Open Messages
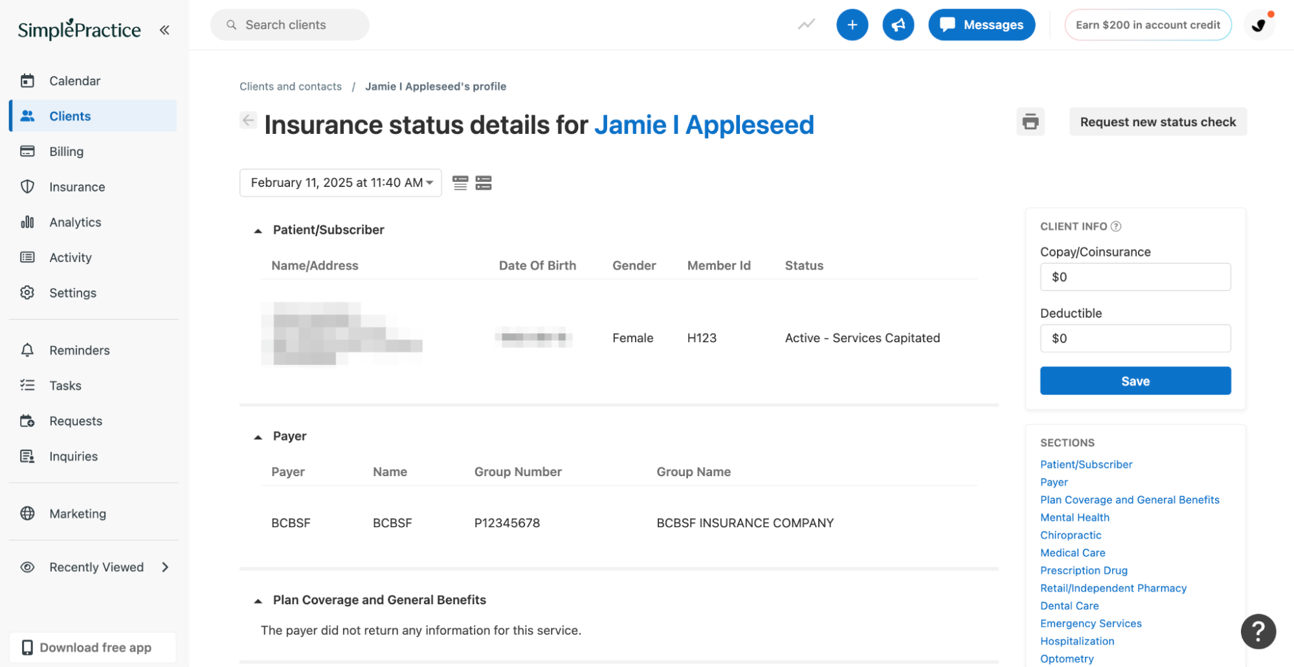This screenshot has height=667, width=1294. (x=981, y=25)
